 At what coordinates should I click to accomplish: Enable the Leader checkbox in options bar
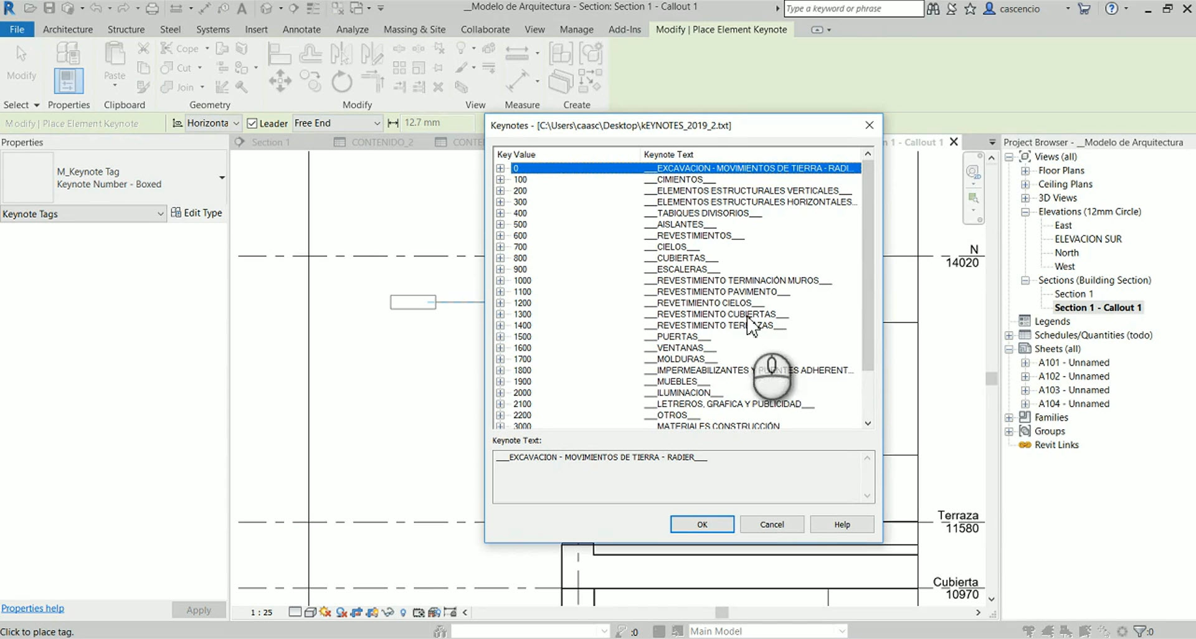point(252,123)
